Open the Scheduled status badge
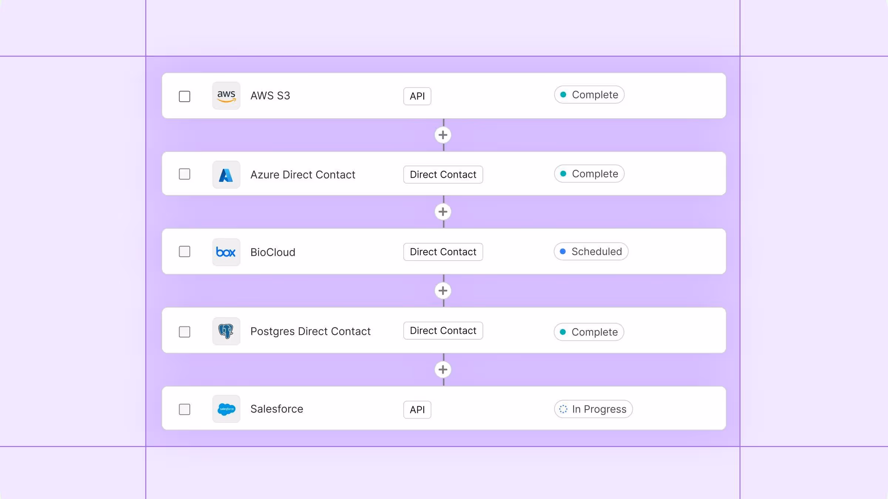888x499 pixels. [591, 251]
